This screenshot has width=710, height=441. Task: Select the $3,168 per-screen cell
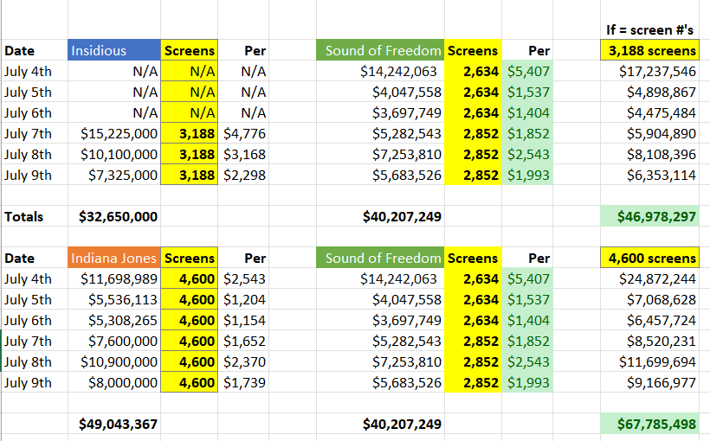244,155
